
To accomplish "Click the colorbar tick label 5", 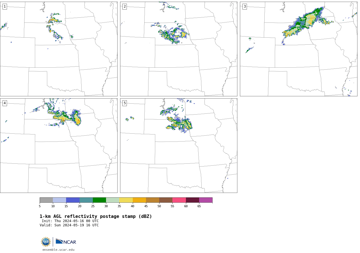I will (40, 206).
